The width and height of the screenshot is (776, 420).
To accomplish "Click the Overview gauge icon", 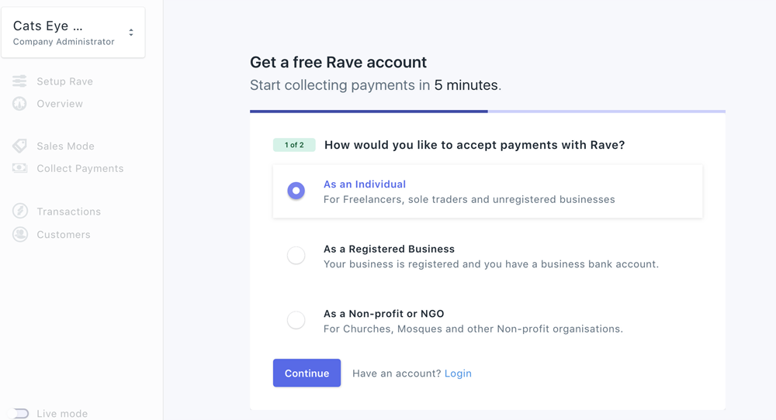I will (19, 104).
